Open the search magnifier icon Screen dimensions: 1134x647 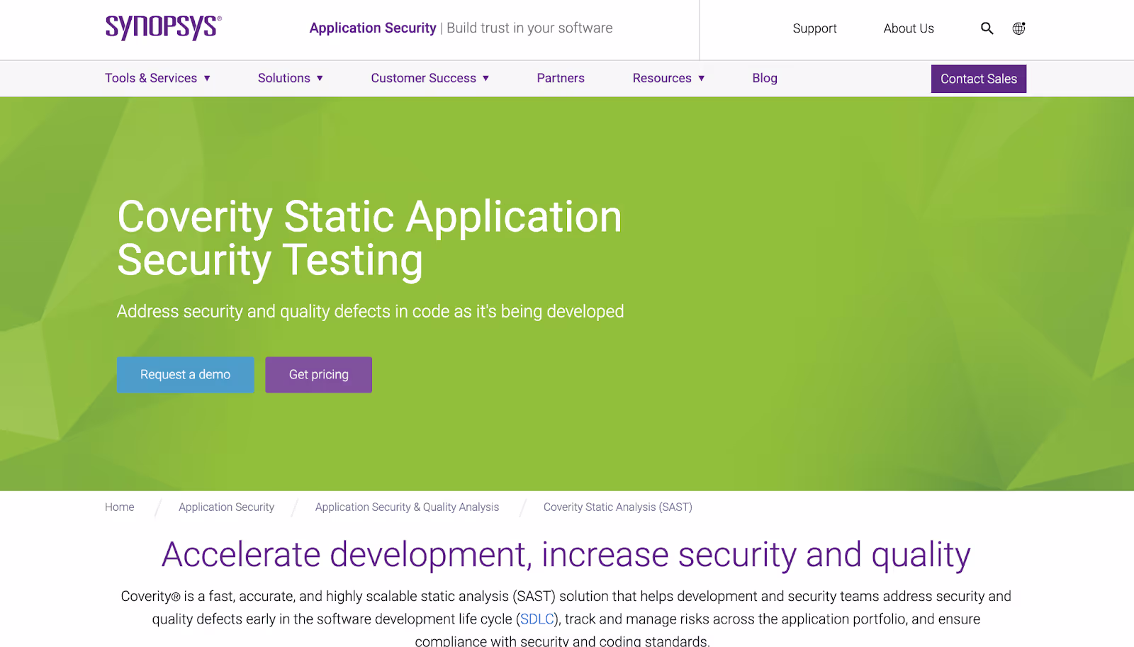click(x=987, y=28)
